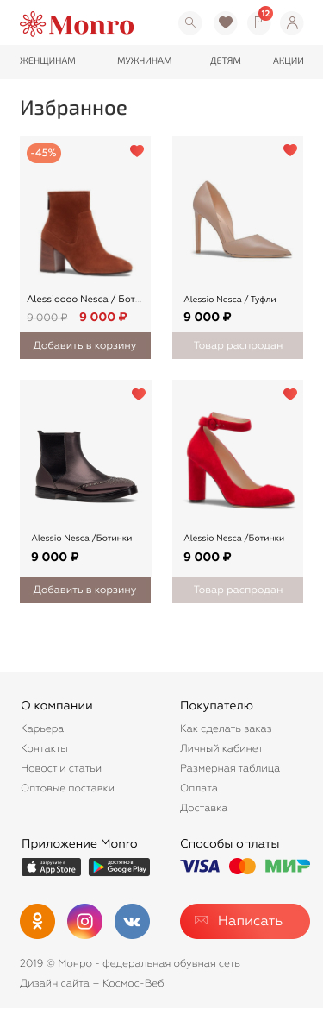The width and height of the screenshot is (323, 1009).
Task: Tap the App Store download badge
Action: [x=52, y=867]
